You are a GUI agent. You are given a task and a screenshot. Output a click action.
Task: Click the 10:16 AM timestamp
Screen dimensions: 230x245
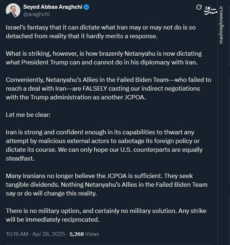[x=17, y=234]
